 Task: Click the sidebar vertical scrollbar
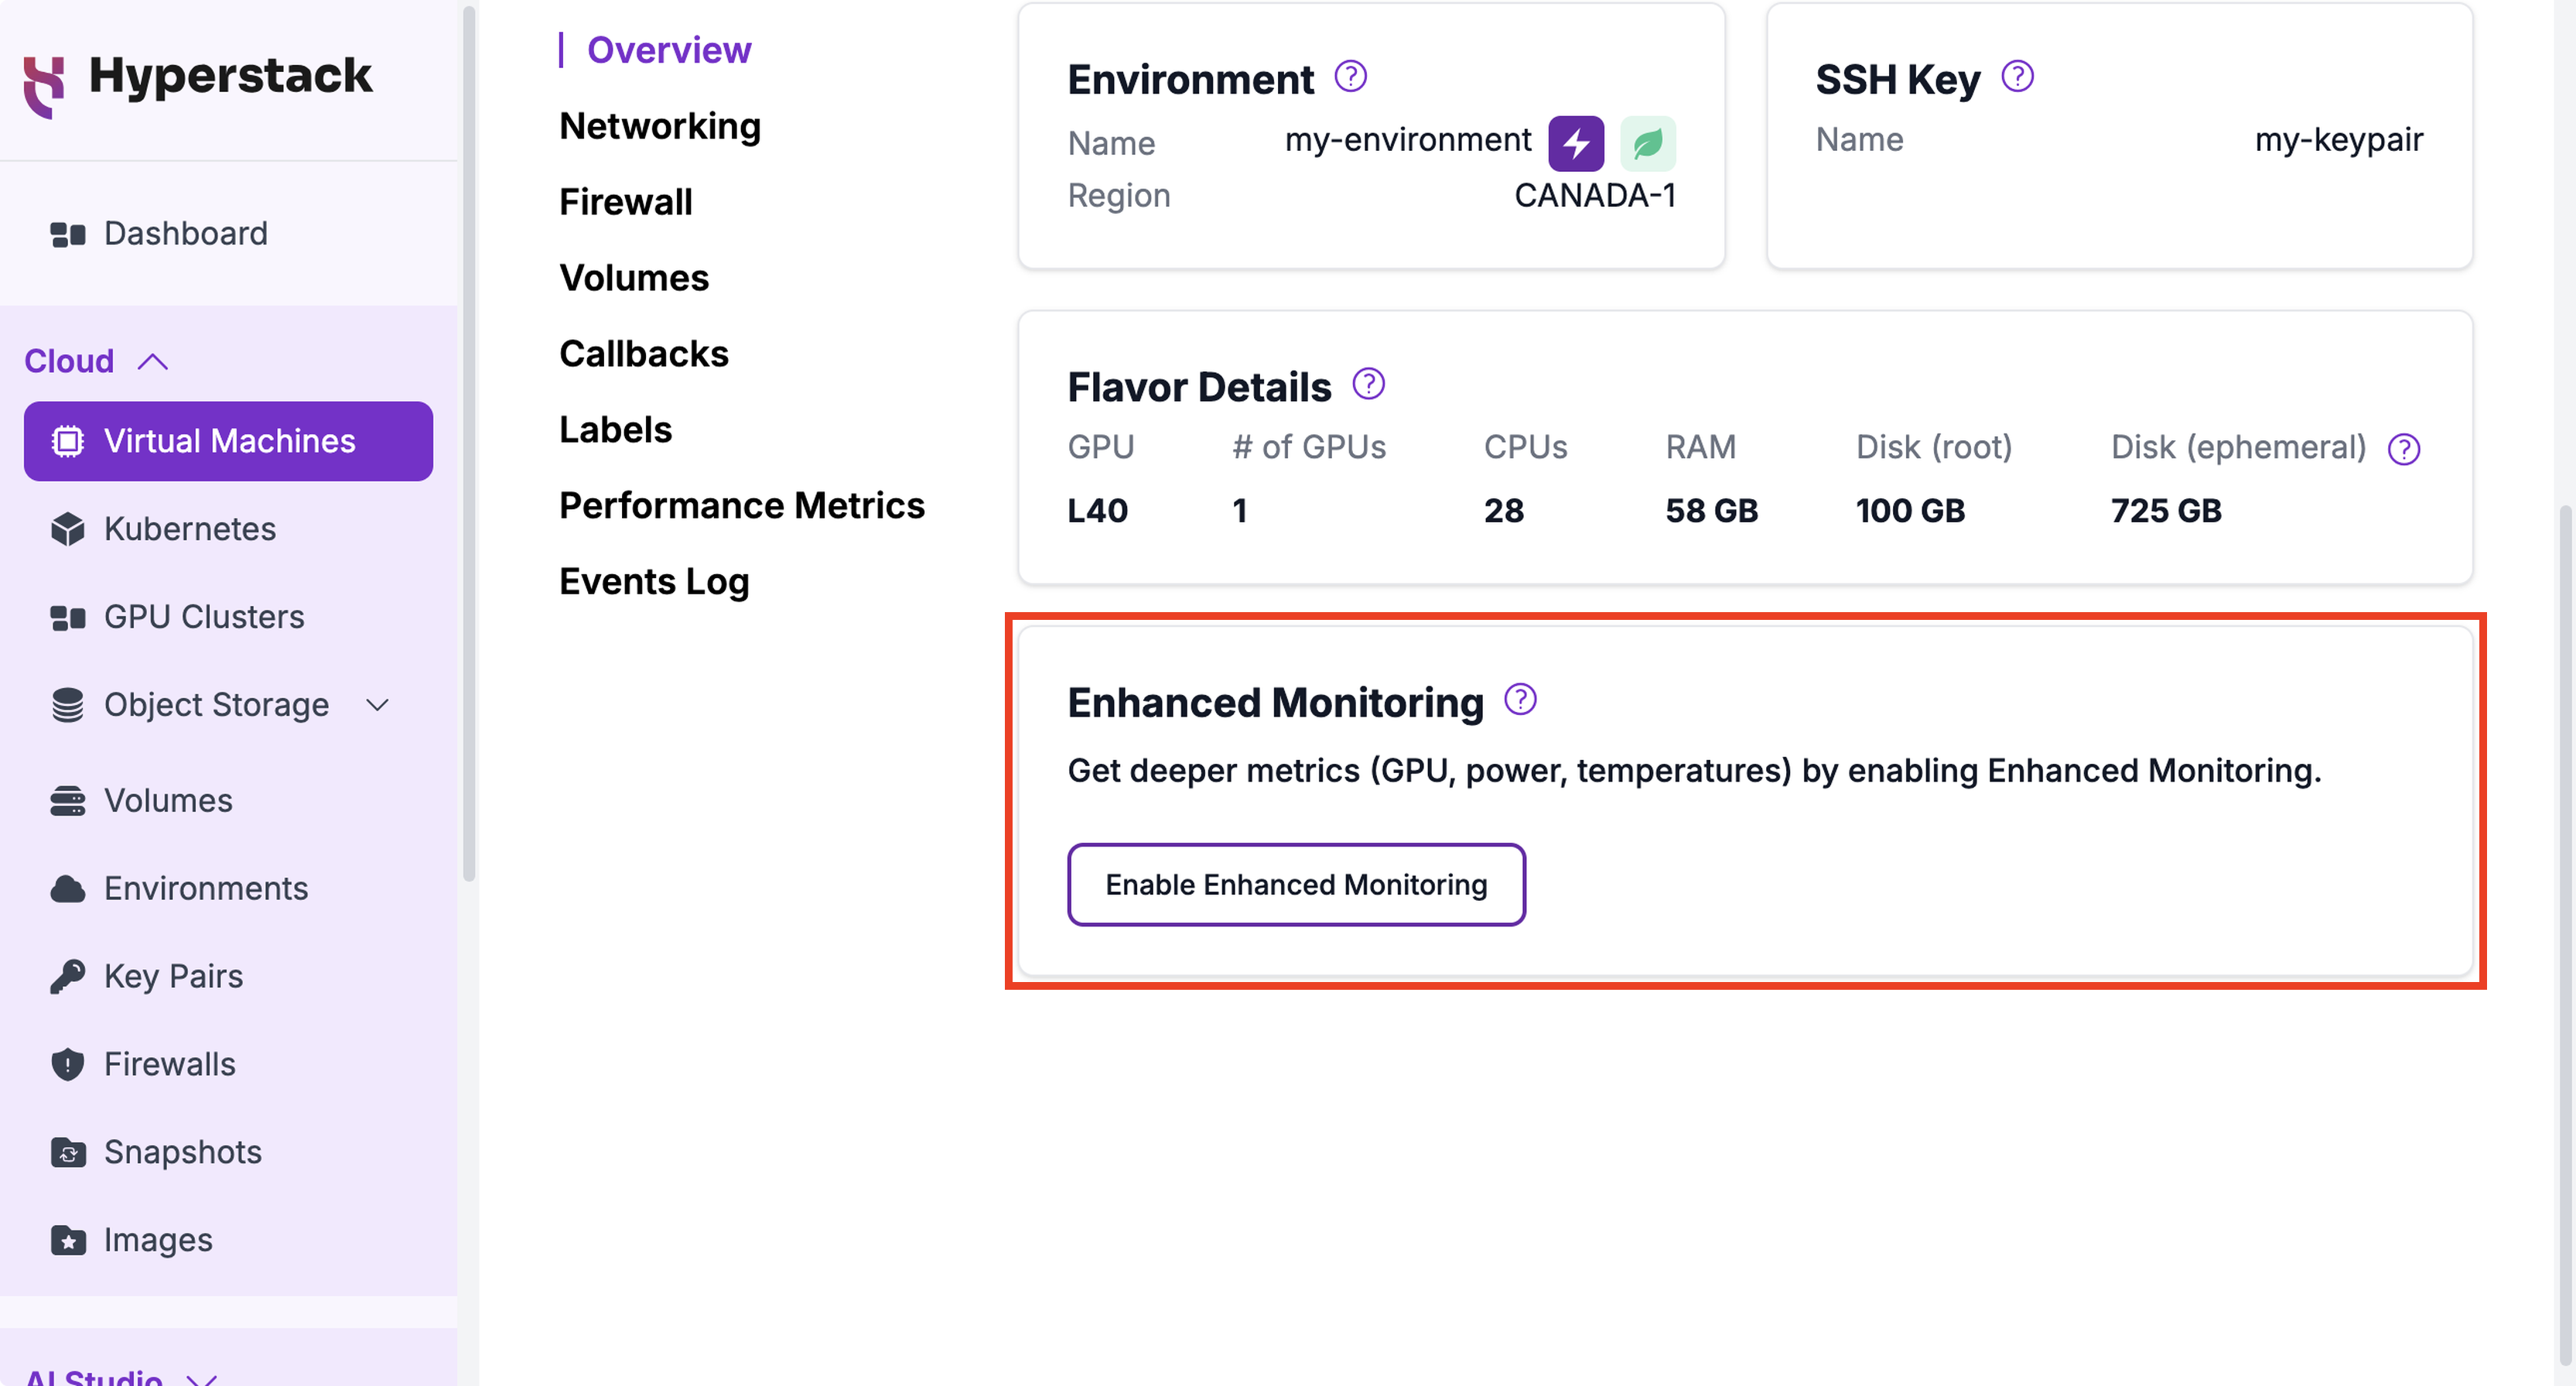click(468, 444)
